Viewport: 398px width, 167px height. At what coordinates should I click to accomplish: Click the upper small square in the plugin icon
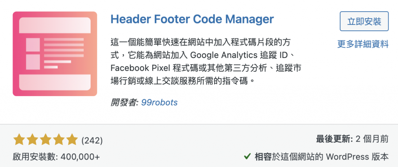[33, 45]
